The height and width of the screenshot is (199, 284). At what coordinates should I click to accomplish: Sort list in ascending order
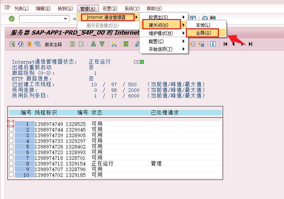point(93,44)
